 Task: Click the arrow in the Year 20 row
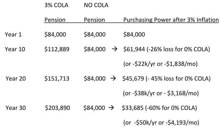(x=113, y=78)
